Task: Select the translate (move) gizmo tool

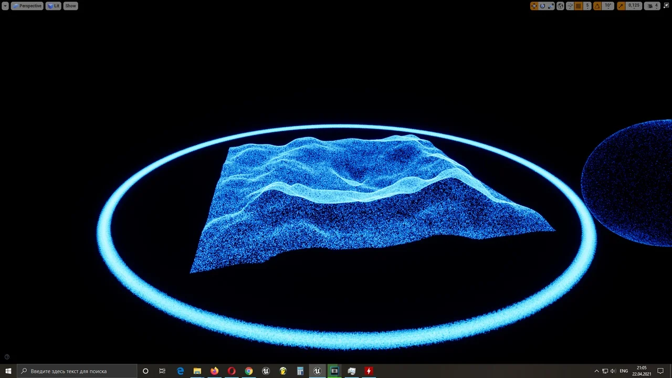Action: pyautogui.click(x=534, y=6)
